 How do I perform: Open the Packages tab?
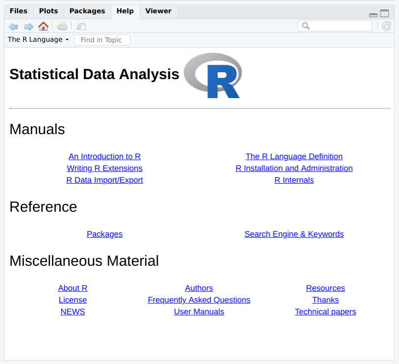[87, 11]
